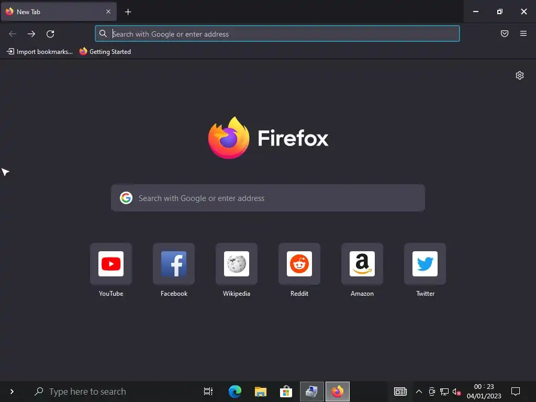The width and height of the screenshot is (536, 402).
Task: Go forward one page
Action: 31,34
